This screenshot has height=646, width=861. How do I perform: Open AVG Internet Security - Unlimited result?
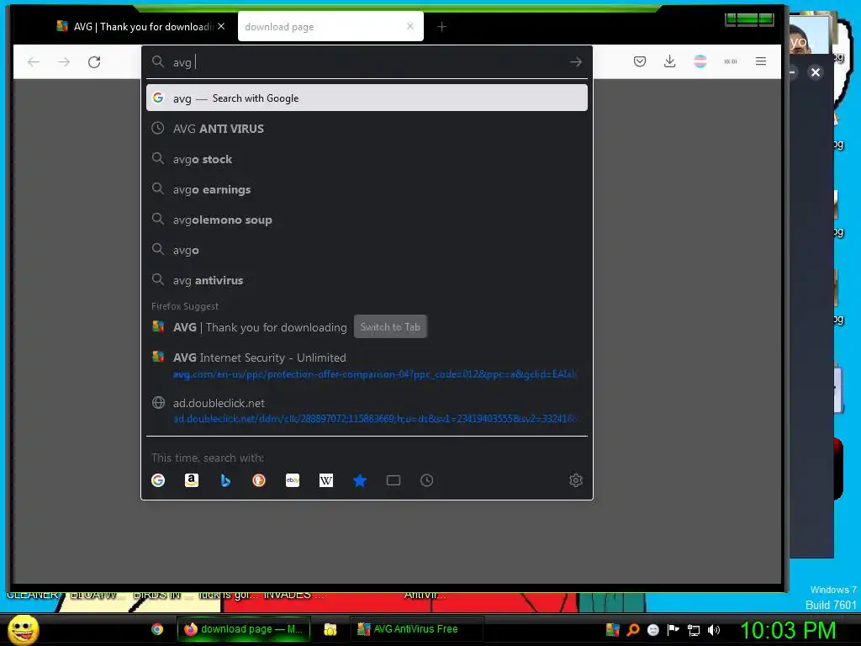tap(367, 365)
